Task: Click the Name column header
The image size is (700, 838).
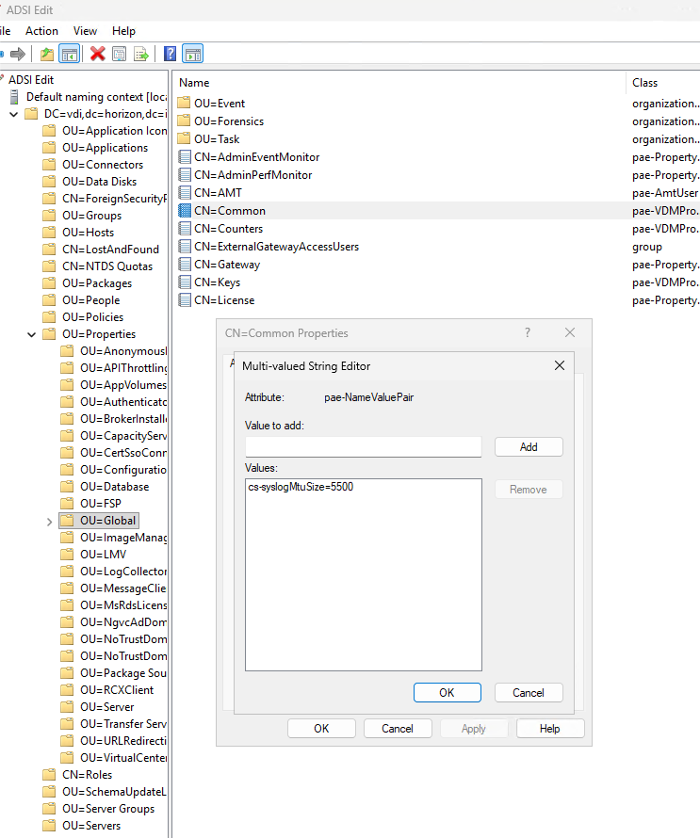Action: pos(194,83)
